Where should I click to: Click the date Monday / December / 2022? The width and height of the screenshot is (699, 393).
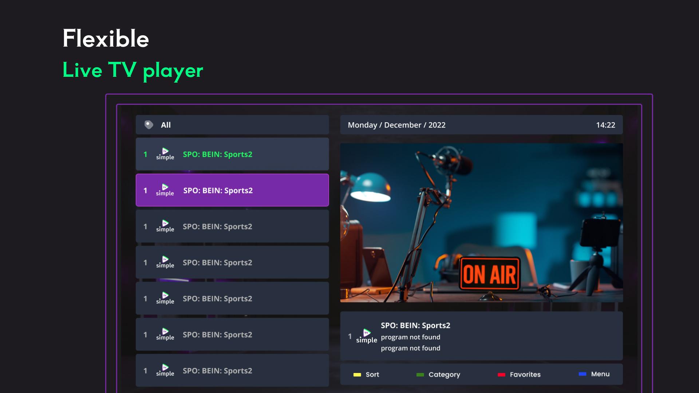click(396, 125)
